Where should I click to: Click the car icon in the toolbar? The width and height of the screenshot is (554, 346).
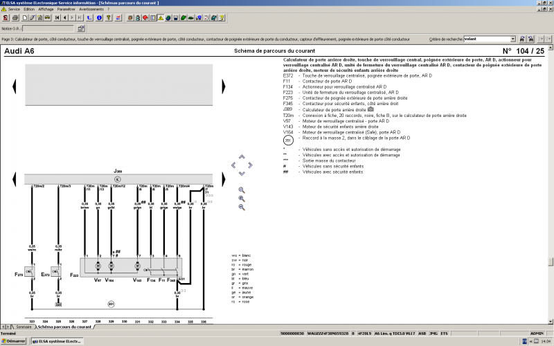(47, 18)
